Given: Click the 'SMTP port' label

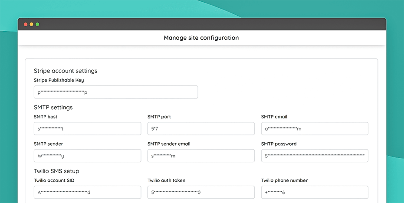Looking at the screenshot, I should point(159,117).
